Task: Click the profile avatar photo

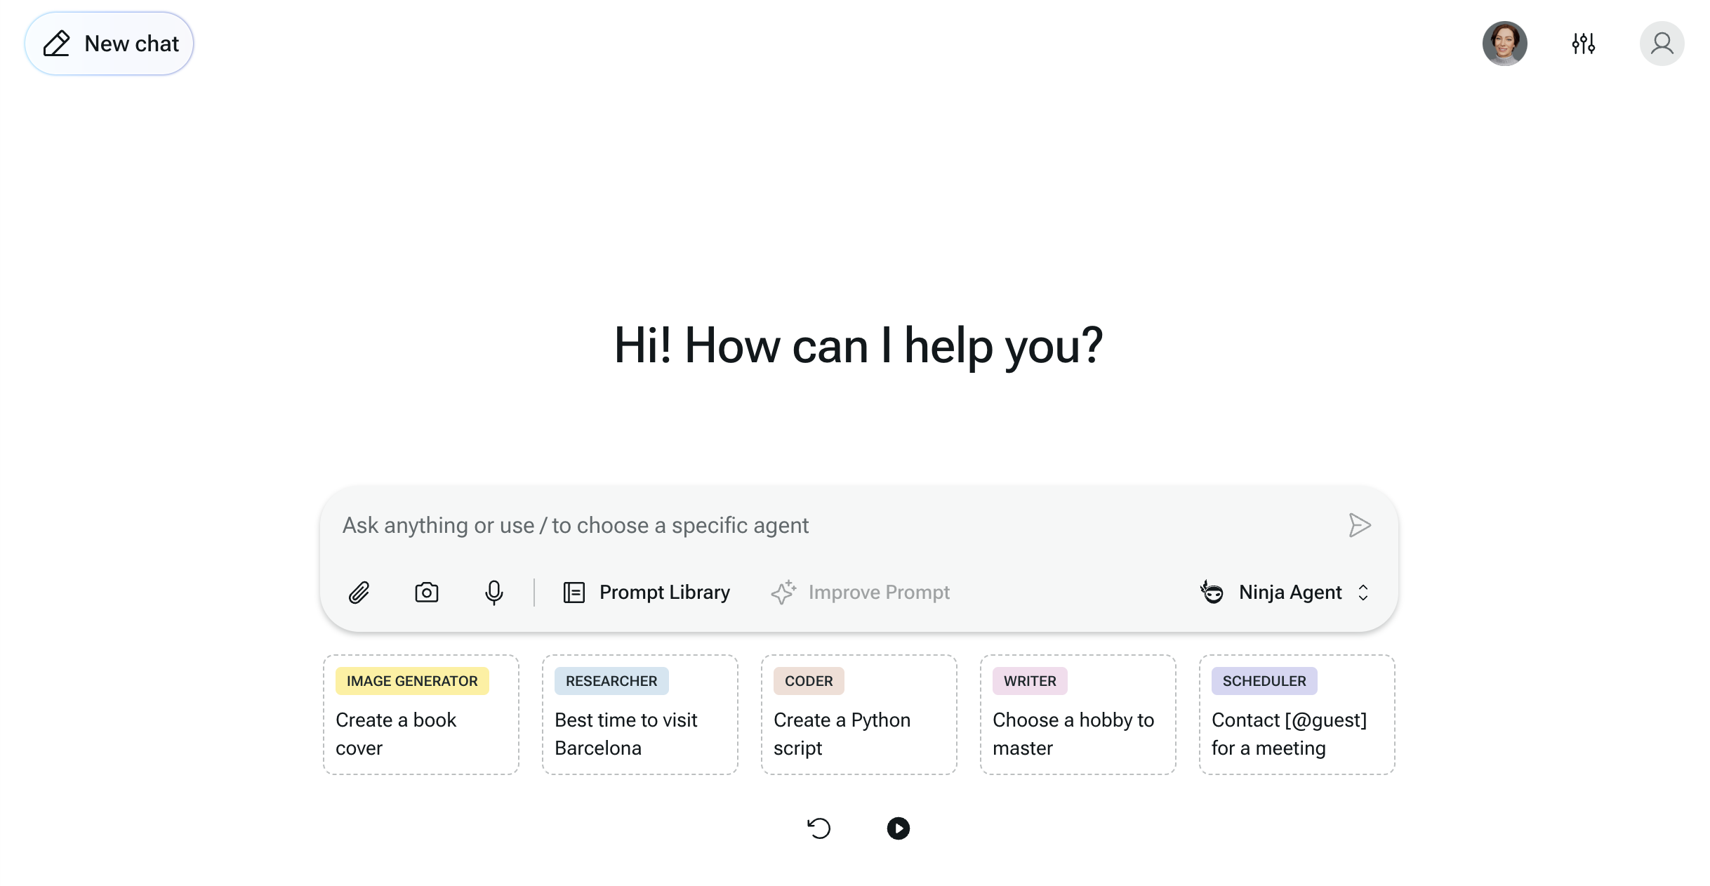Action: [x=1506, y=44]
